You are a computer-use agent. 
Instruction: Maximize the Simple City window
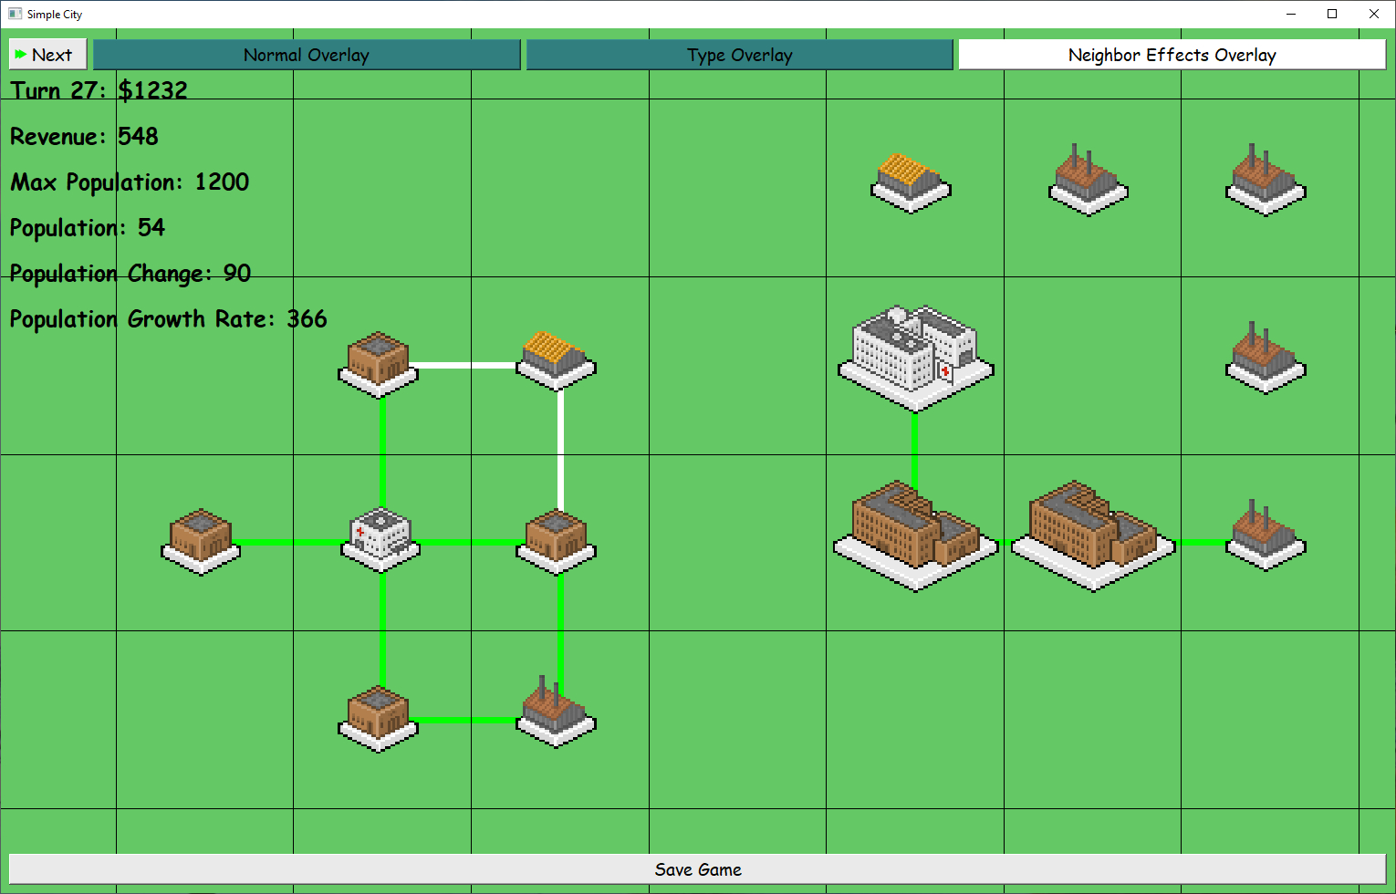(x=1331, y=14)
